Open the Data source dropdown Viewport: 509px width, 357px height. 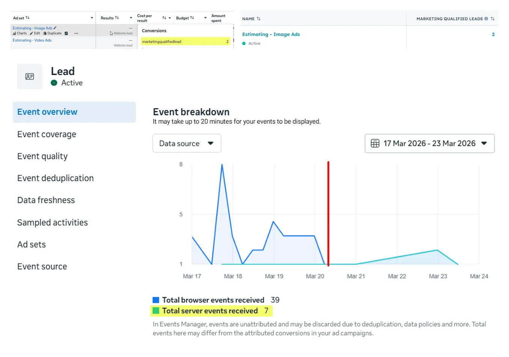[187, 143]
